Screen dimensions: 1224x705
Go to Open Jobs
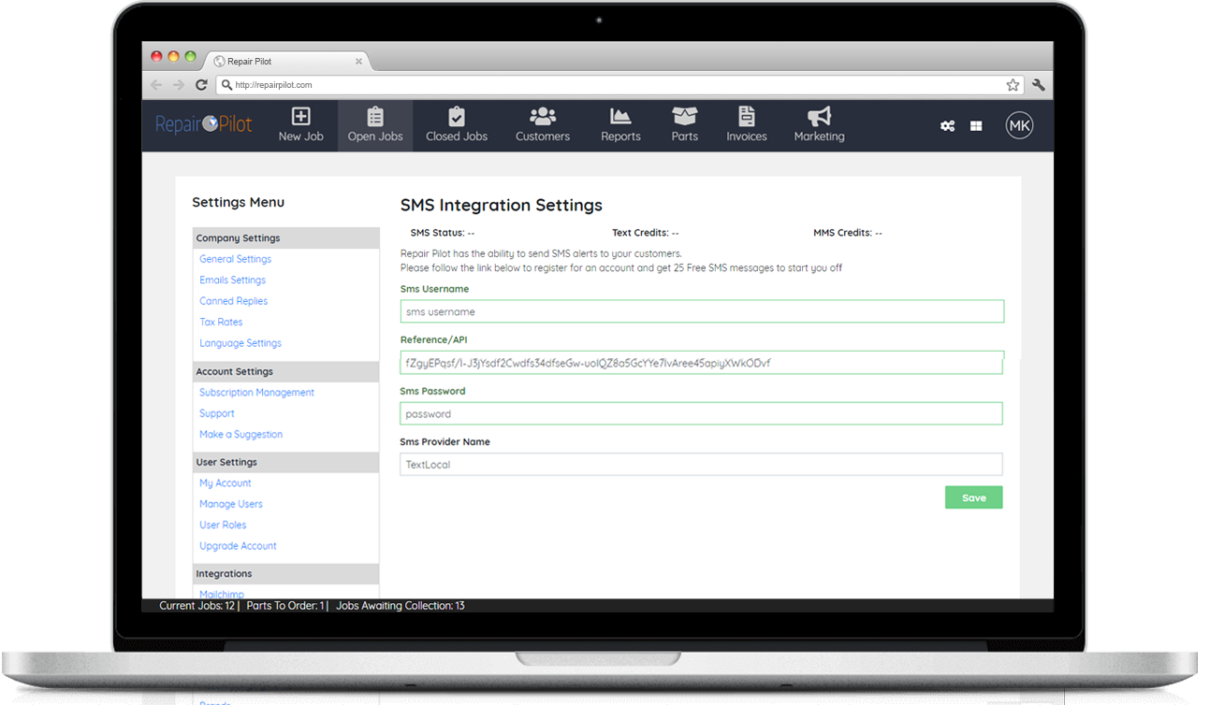375,125
